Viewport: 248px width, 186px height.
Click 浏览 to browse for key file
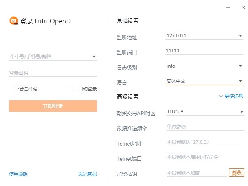(236, 173)
